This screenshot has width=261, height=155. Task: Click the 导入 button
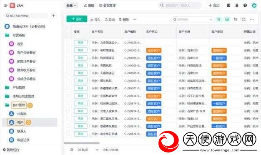pyautogui.click(x=95, y=20)
